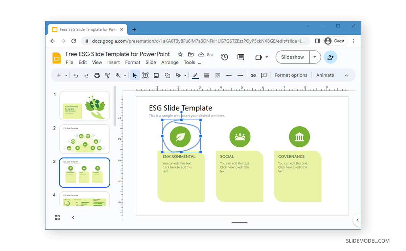The height and width of the screenshot is (251, 406).
Task: Collapse the filmstrip with left chevron
Action: click(x=73, y=218)
